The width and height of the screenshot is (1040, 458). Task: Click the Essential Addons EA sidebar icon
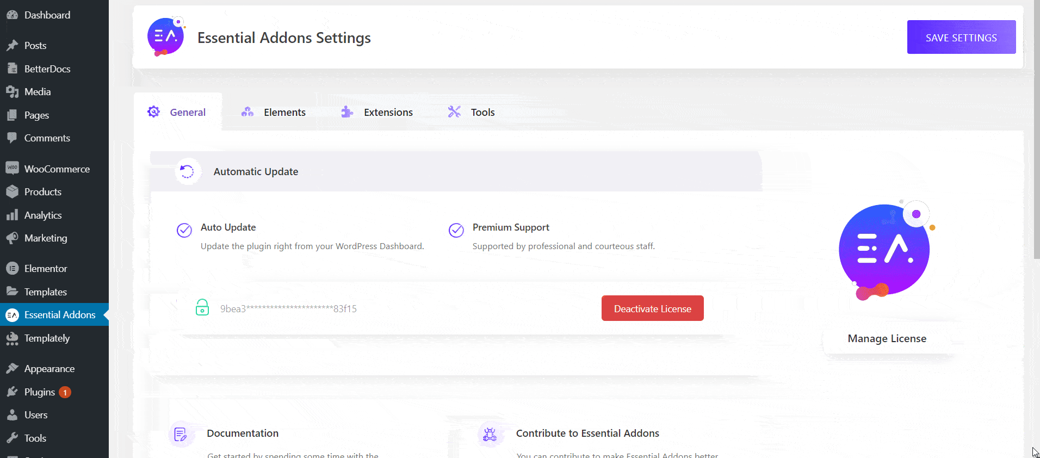pyautogui.click(x=12, y=315)
